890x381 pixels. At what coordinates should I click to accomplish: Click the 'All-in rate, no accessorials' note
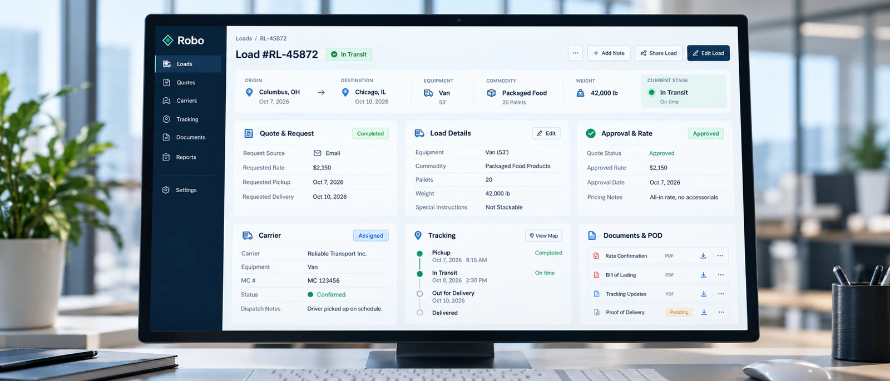[684, 198]
